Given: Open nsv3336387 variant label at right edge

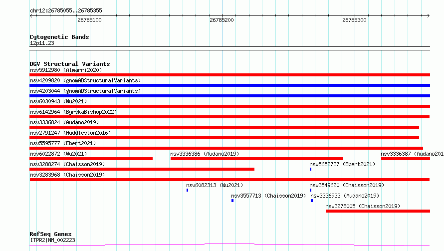Looking at the screenshot, I should [x=412, y=154].
